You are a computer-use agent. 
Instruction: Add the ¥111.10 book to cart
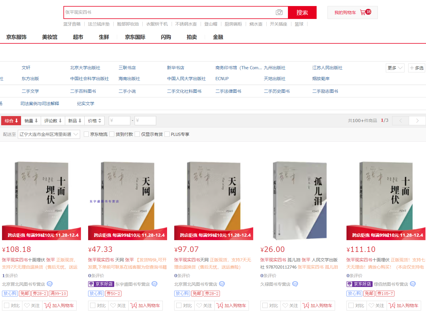point(404,306)
